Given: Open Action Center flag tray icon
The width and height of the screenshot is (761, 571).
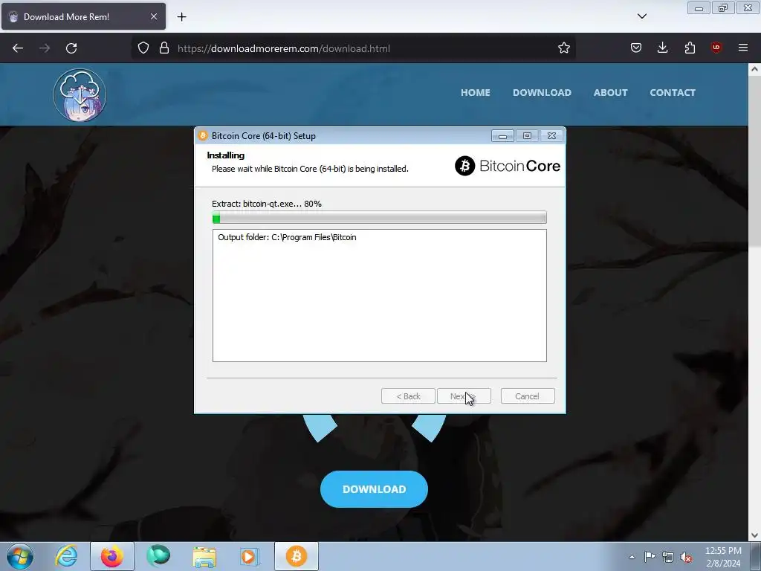Looking at the screenshot, I should tap(650, 557).
